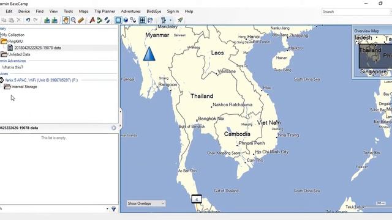The height and width of the screenshot is (220, 392).
Task: Click the red A toolbar icon
Action: pyautogui.click(x=92, y=20)
